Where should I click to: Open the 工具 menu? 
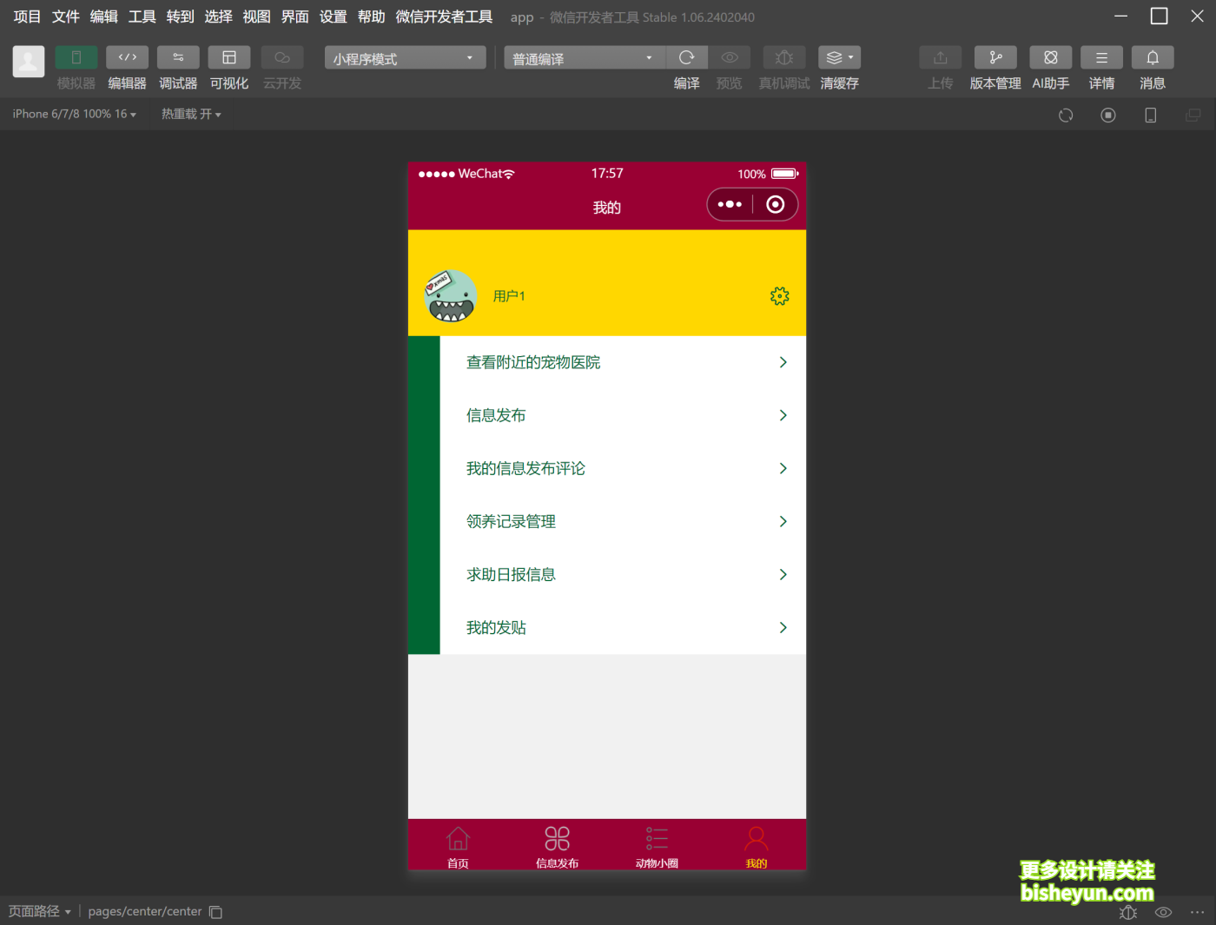141,16
